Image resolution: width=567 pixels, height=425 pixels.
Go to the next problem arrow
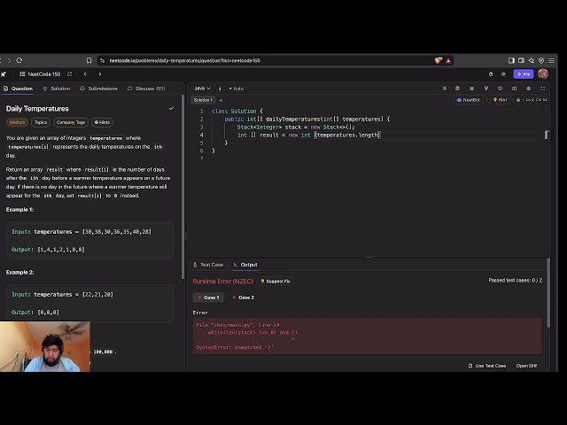tap(100, 74)
